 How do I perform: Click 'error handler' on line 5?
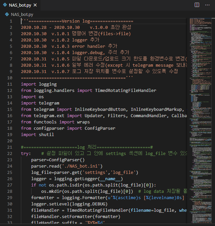(89, 46)
